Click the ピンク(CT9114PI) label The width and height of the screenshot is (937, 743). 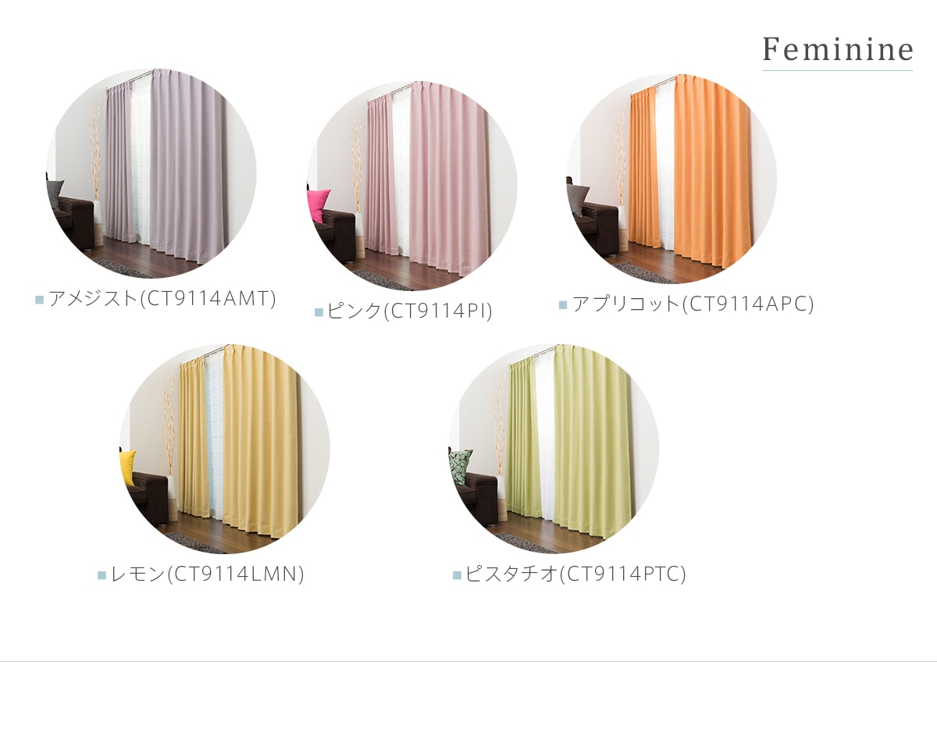410,311
